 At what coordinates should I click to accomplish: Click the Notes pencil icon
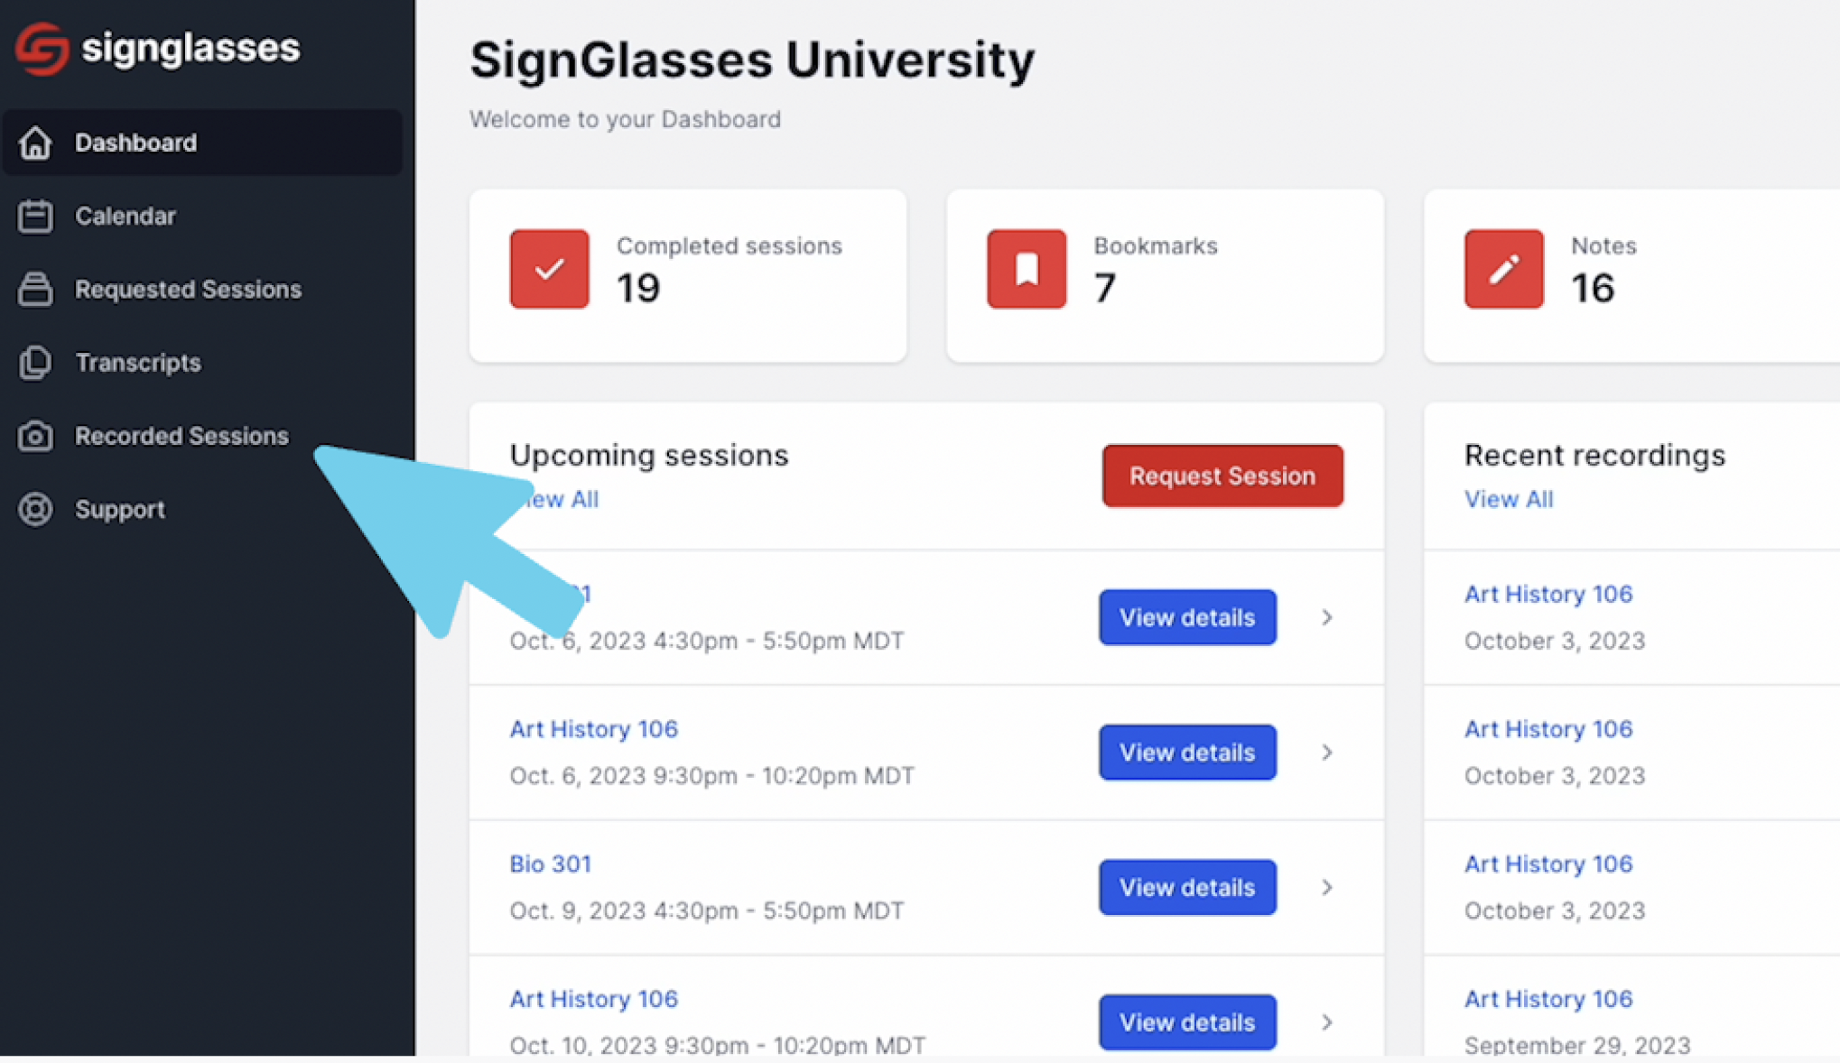tap(1504, 269)
